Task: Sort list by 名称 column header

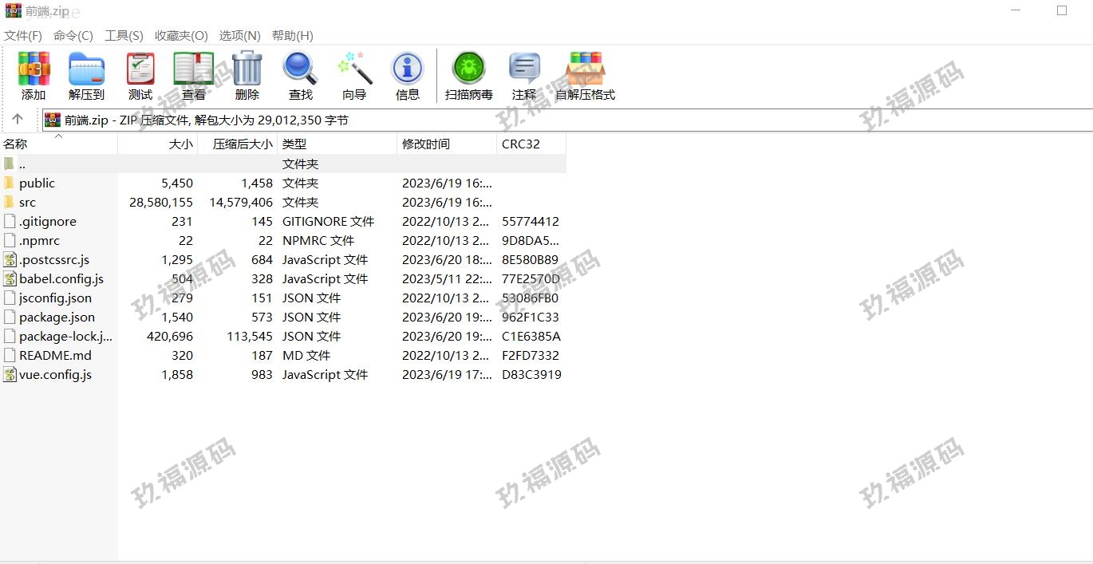Action: [16, 144]
